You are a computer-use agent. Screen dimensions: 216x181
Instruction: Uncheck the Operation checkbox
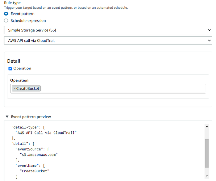pos(10,69)
